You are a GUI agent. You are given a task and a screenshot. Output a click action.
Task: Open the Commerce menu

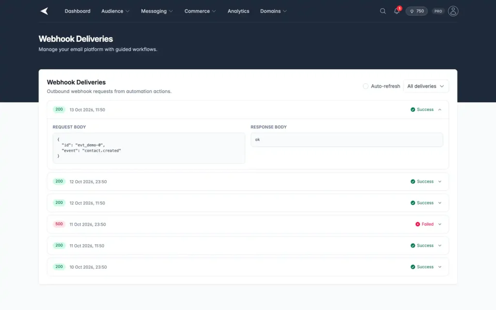coord(200,11)
